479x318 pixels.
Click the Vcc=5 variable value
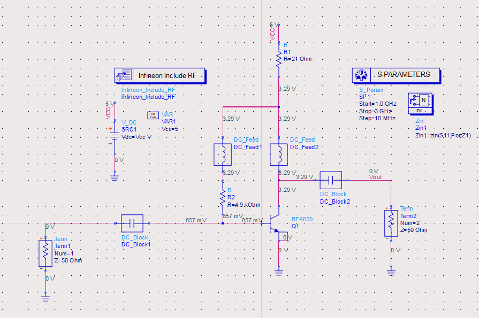(169, 129)
